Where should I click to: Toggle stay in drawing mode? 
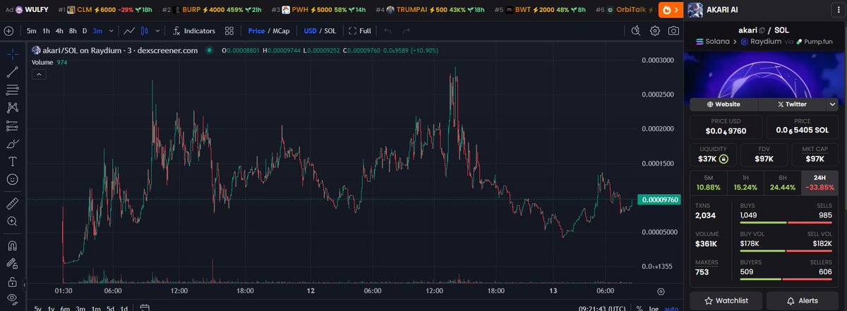click(x=12, y=264)
